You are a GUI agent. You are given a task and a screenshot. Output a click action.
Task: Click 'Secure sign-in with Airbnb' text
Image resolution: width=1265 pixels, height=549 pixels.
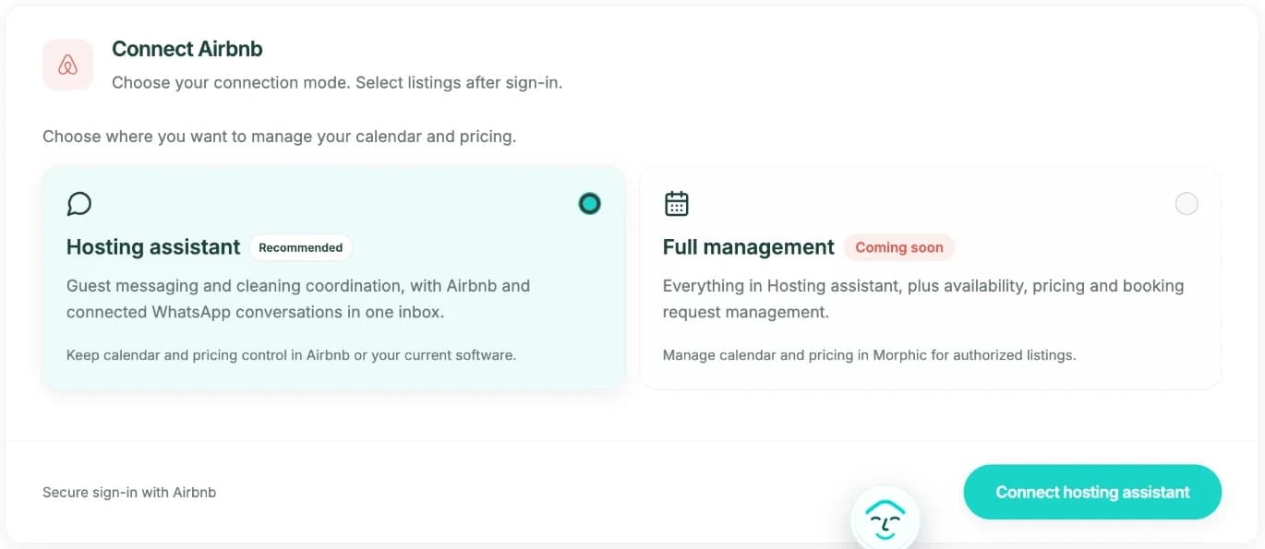tap(129, 493)
